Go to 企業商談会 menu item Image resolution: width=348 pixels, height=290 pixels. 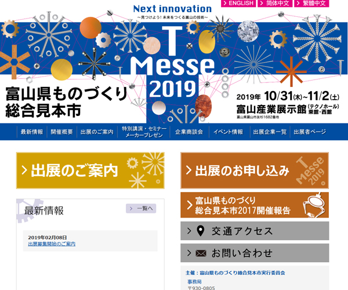[189, 132]
